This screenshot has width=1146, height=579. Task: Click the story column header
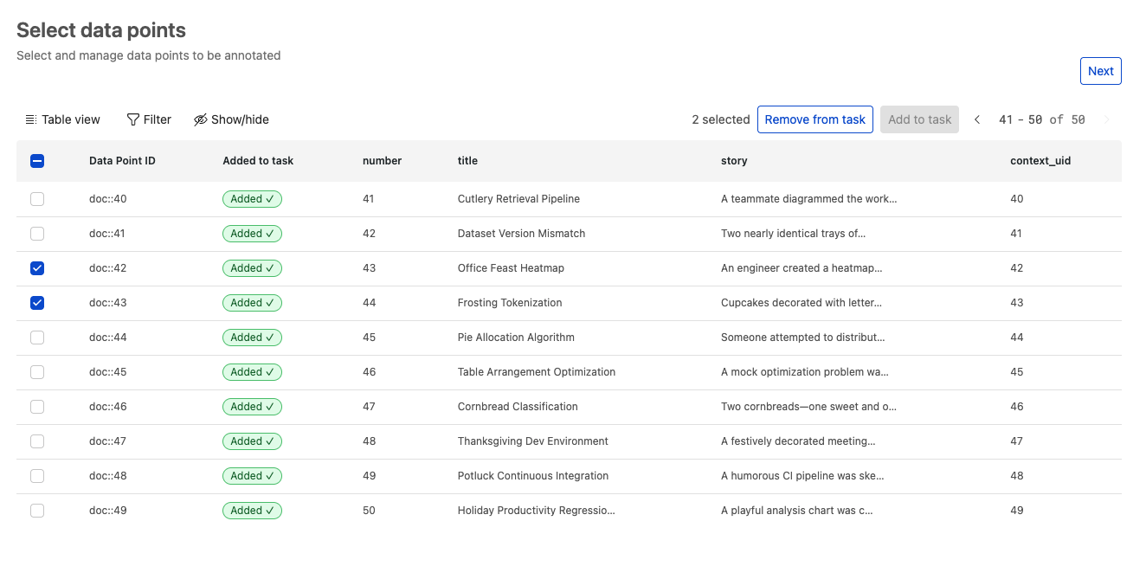[x=734, y=161]
